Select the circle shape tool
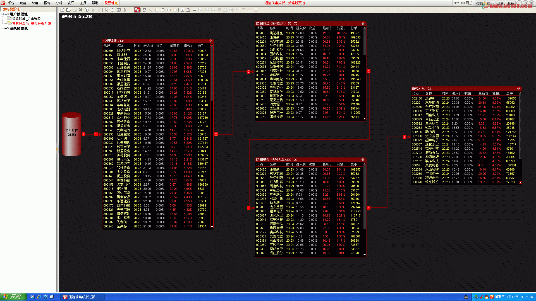 175,10
